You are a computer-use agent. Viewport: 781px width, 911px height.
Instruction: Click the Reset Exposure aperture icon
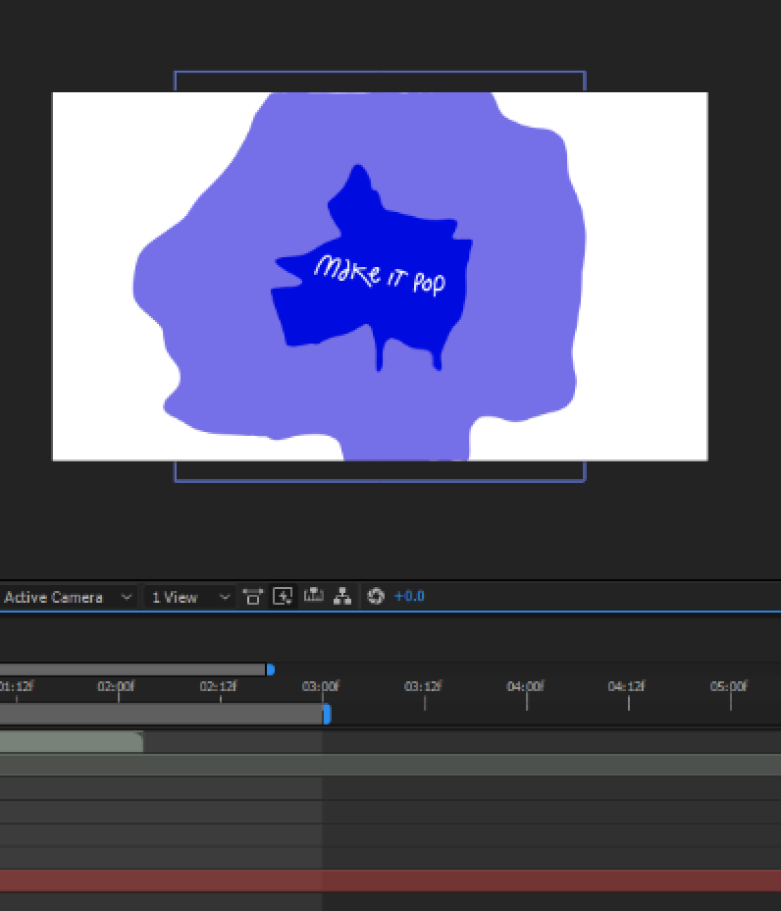[376, 597]
